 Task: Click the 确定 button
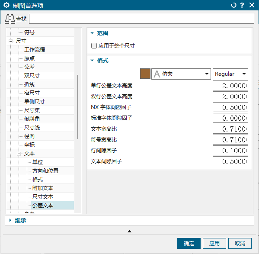pos(189,243)
